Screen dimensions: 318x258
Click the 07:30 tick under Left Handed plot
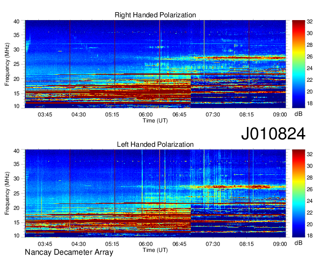[x=213, y=244]
